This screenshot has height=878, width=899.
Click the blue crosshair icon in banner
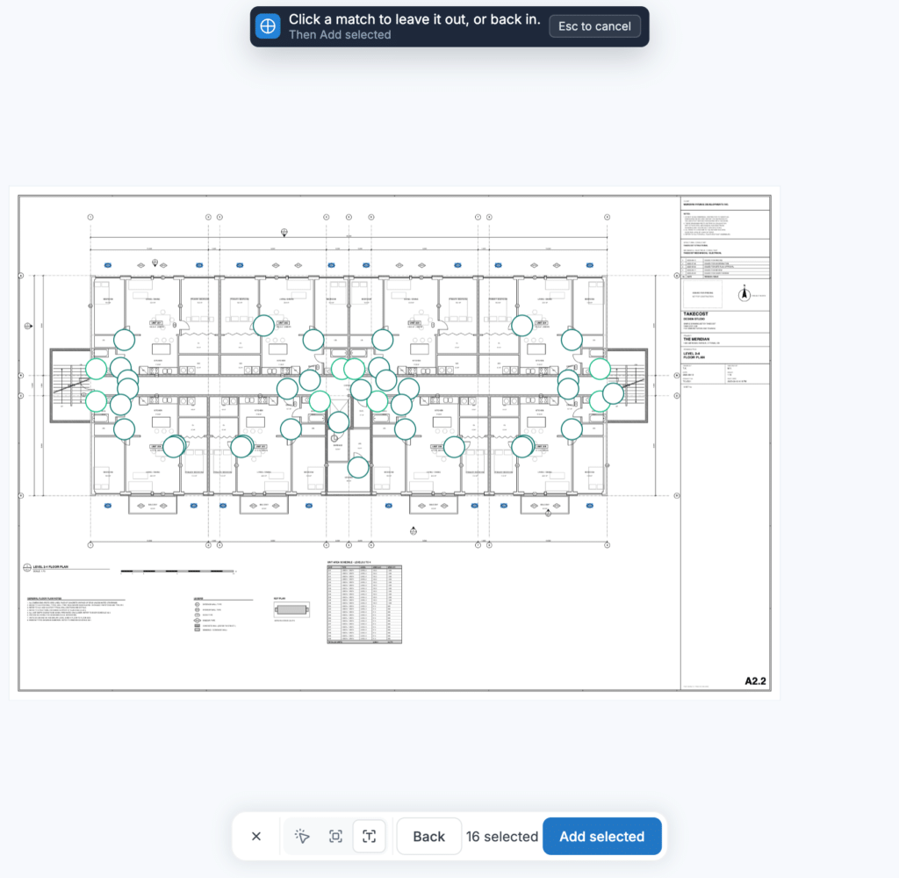[268, 26]
